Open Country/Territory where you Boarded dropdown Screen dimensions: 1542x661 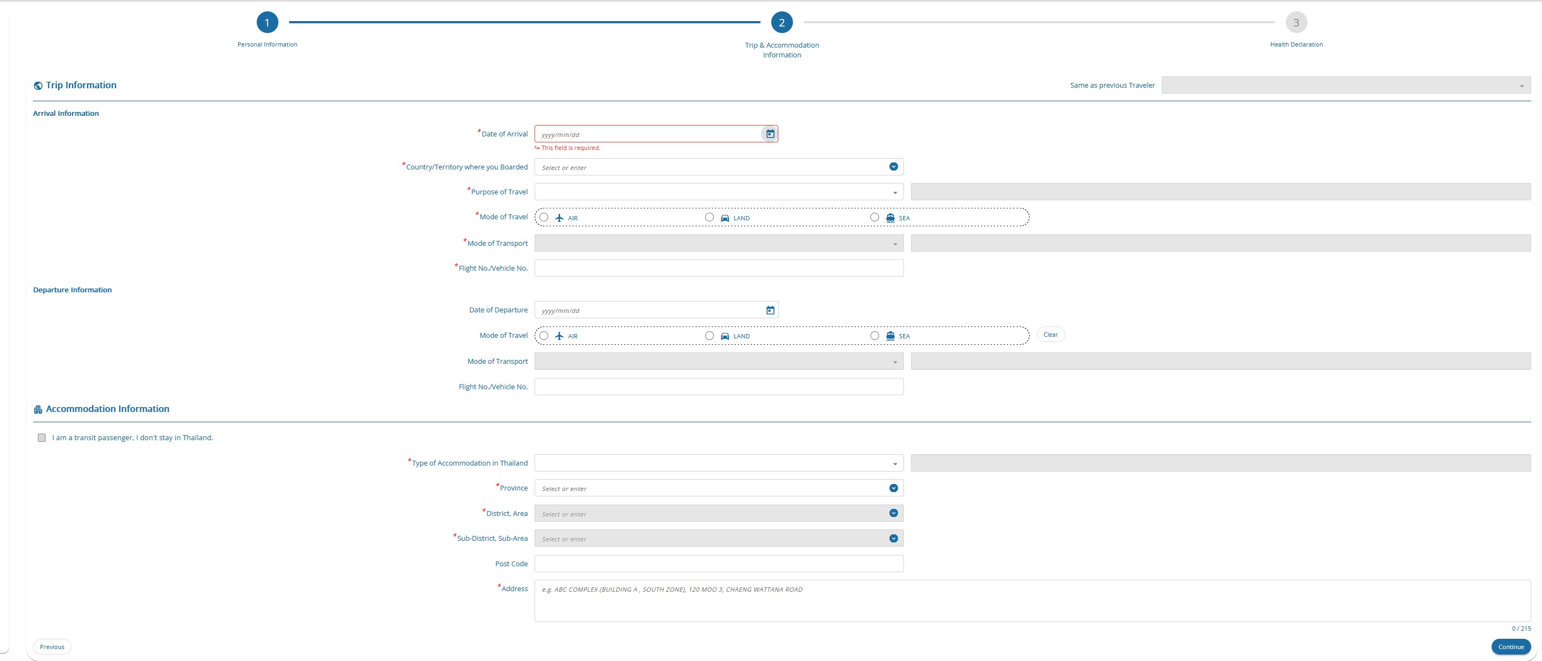pyautogui.click(x=718, y=167)
